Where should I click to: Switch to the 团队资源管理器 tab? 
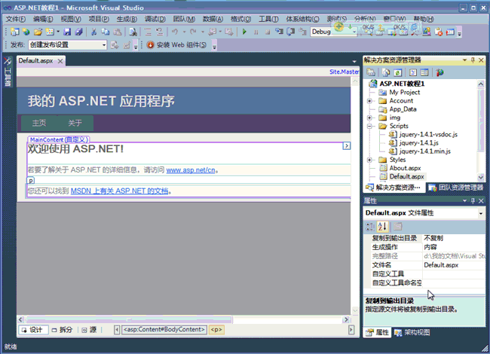[457, 188]
